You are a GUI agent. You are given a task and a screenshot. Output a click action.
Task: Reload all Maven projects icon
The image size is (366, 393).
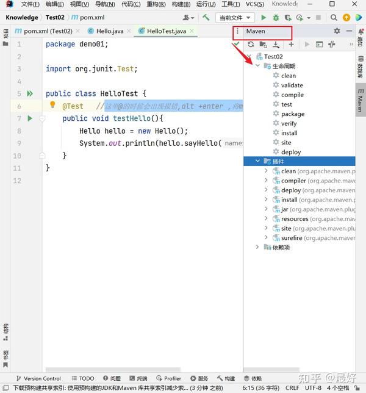point(251,45)
